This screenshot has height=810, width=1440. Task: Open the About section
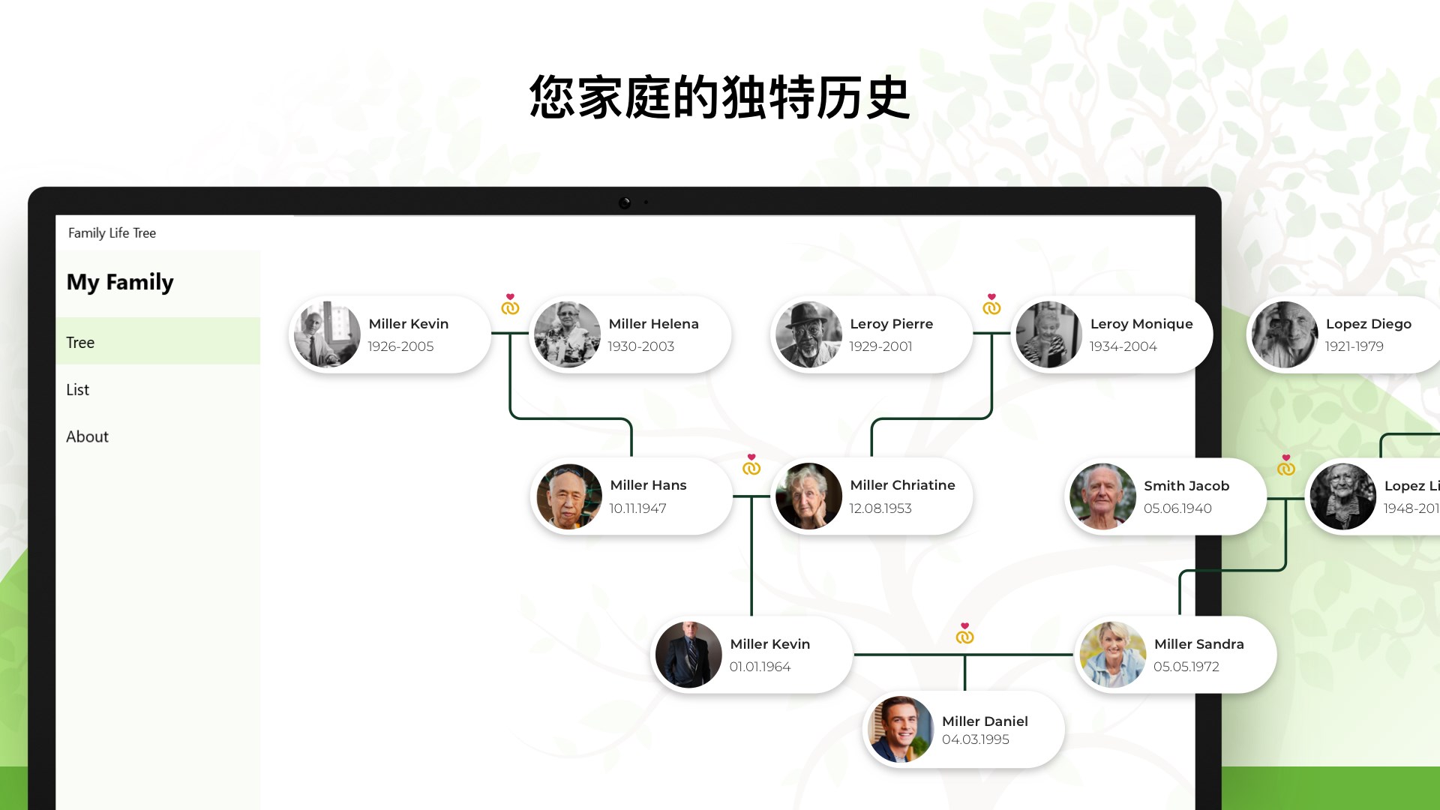click(87, 436)
